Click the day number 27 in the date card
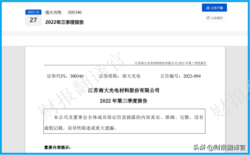The image size is (250, 155). 33,20
